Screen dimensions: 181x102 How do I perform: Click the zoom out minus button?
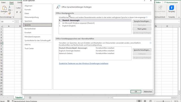click(155, 101)
